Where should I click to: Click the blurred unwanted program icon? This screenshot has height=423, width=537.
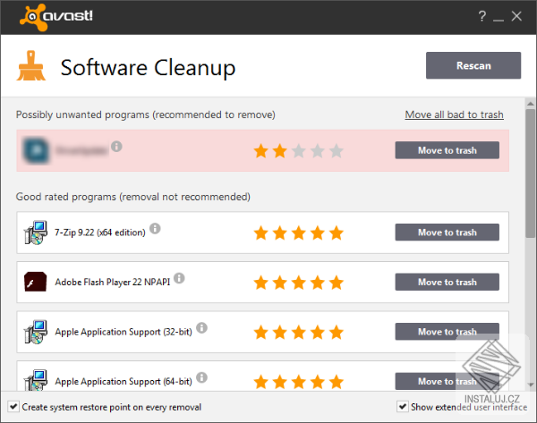click(35, 150)
